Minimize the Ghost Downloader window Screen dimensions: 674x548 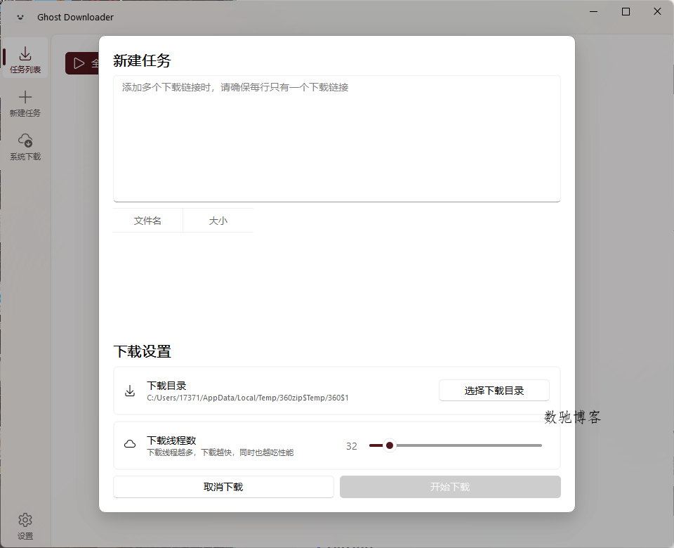[594, 12]
